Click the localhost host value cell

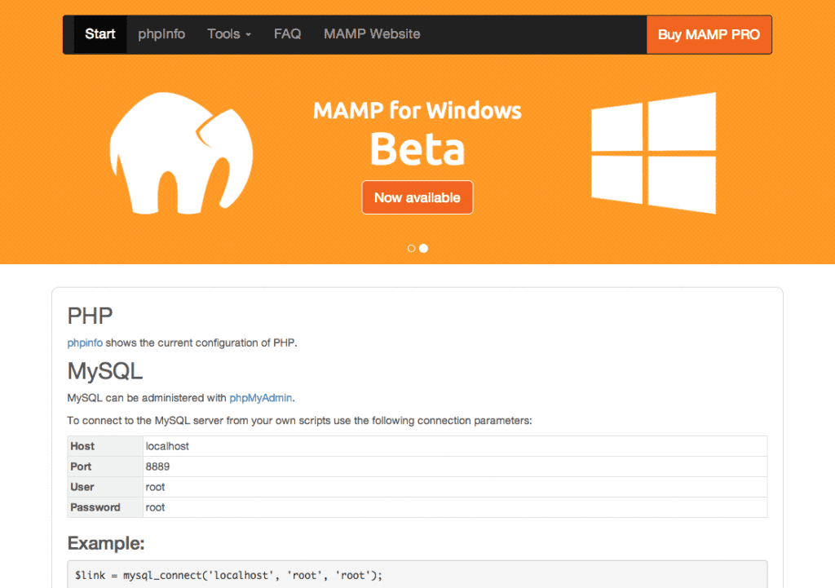pos(455,446)
